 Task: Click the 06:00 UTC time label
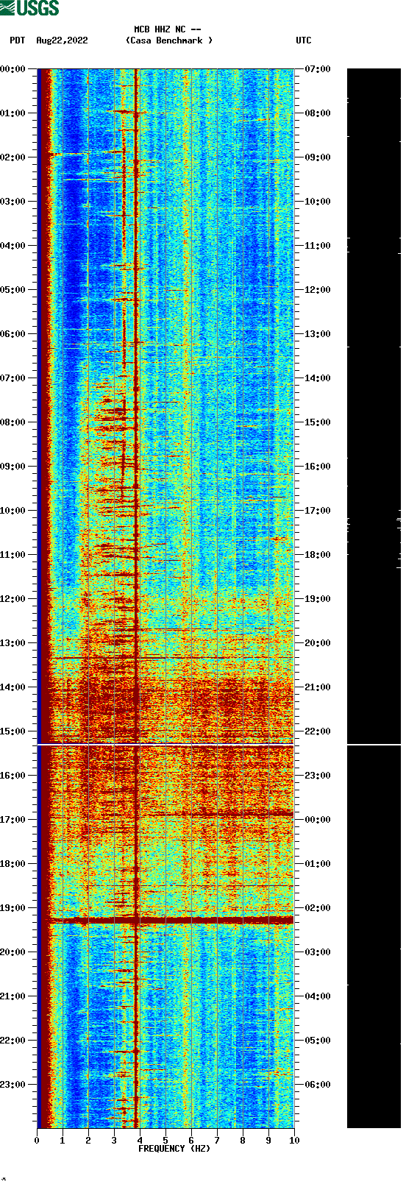coord(318,1085)
